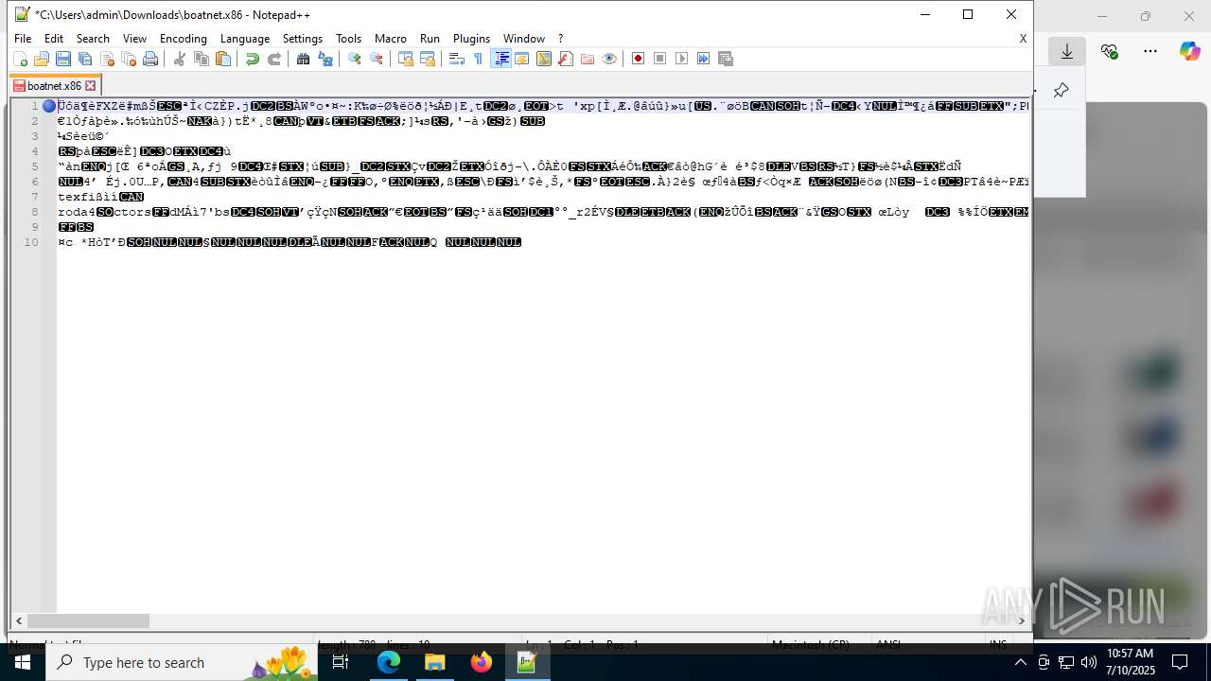The height and width of the screenshot is (681, 1211).
Task: Open File Explorer from the taskbar
Action: click(435, 662)
